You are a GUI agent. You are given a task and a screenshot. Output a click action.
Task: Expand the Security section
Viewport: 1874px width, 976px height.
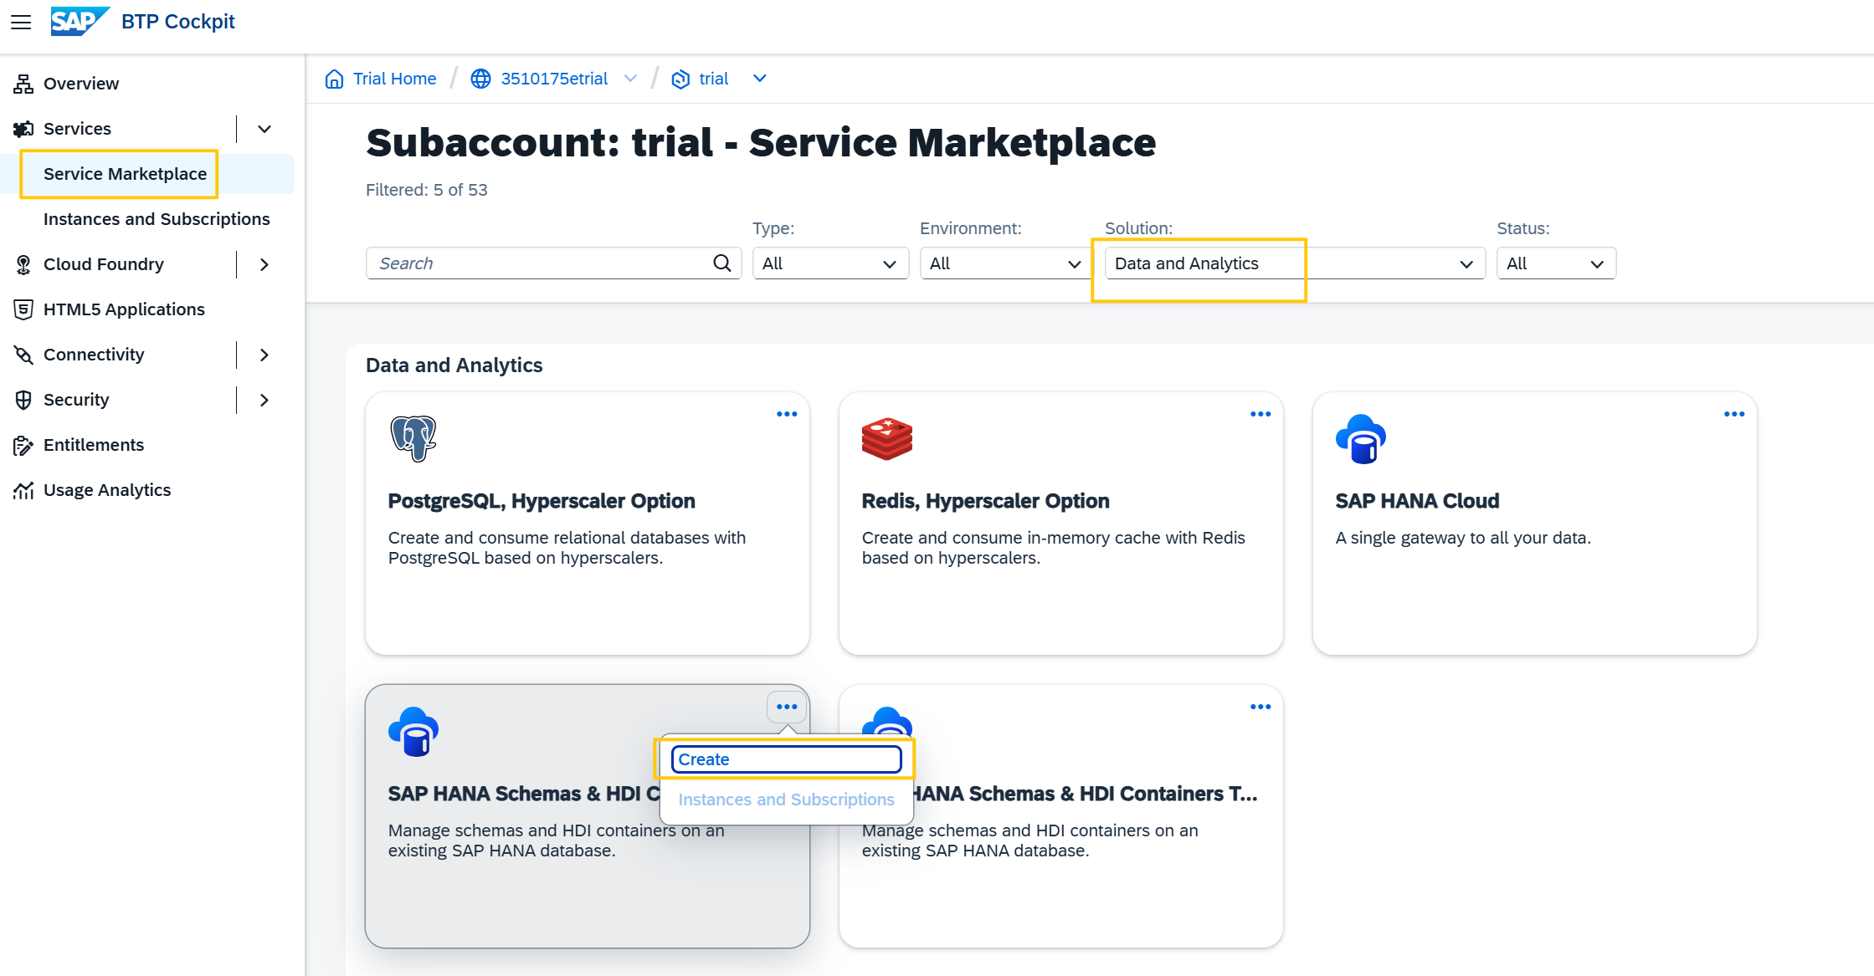264,400
